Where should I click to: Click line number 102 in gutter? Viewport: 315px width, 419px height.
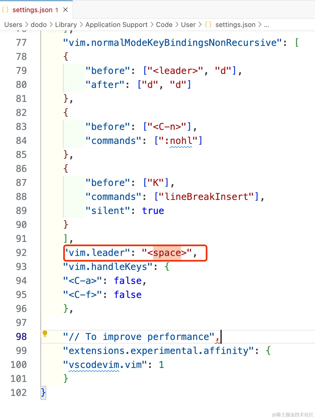[x=19, y=393]
